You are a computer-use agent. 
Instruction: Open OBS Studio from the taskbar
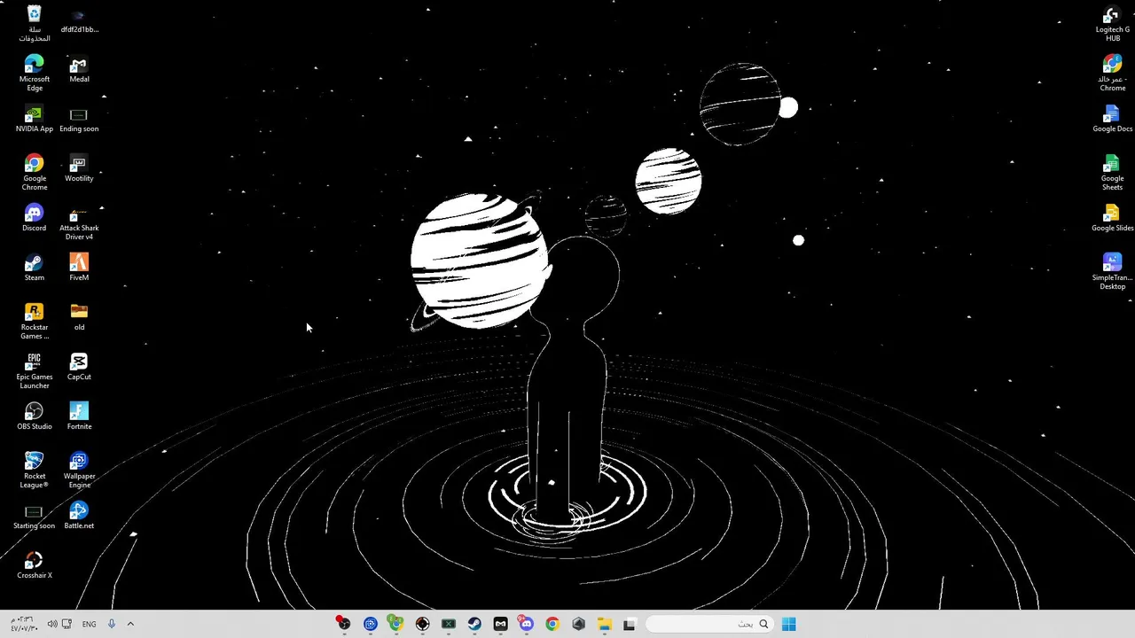[343, 624]
